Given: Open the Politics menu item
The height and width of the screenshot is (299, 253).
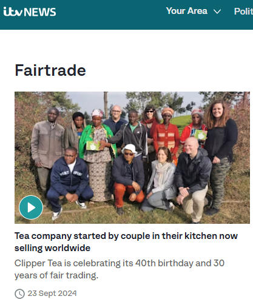Looking at the screenshot, I should pos(243,12).
